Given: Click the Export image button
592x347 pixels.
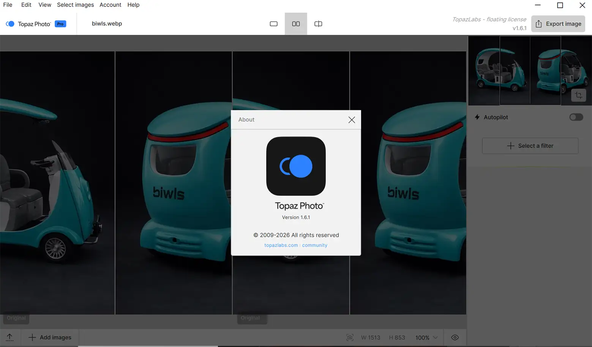Looking at the screenshot, I should [x=558, y=24].
